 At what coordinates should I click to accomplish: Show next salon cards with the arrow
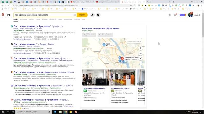tap(145, 87)
